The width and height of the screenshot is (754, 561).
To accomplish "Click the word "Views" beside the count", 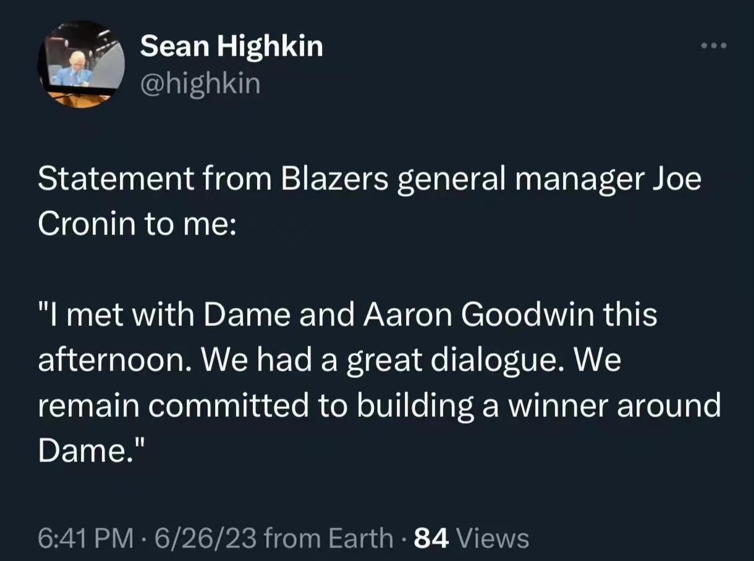I will [493, 537].
